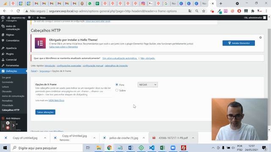Click the volume icon in system tray

pos(233,148)
